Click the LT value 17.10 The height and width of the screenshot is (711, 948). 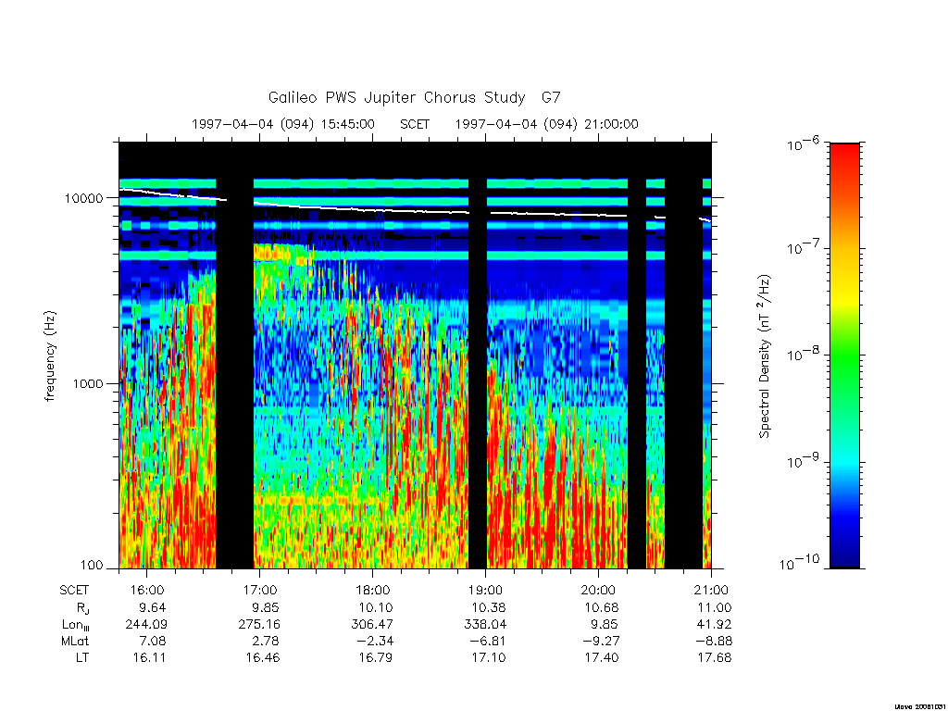[489, 657]
